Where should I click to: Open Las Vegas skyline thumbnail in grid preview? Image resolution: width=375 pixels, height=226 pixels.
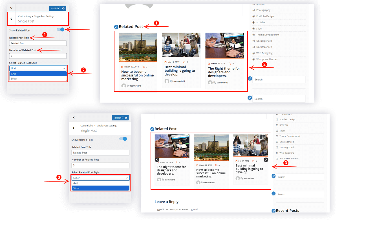(138, 47)
